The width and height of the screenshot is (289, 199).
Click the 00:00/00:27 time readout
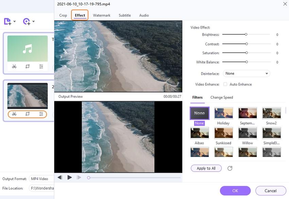pos(172,96)
